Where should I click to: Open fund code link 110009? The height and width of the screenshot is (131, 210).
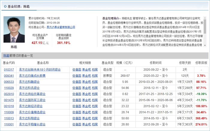click(9, 112)
